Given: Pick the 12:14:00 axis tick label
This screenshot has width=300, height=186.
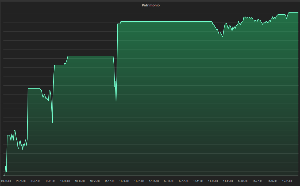Looking at the screenshot, I should coord(154,181).
